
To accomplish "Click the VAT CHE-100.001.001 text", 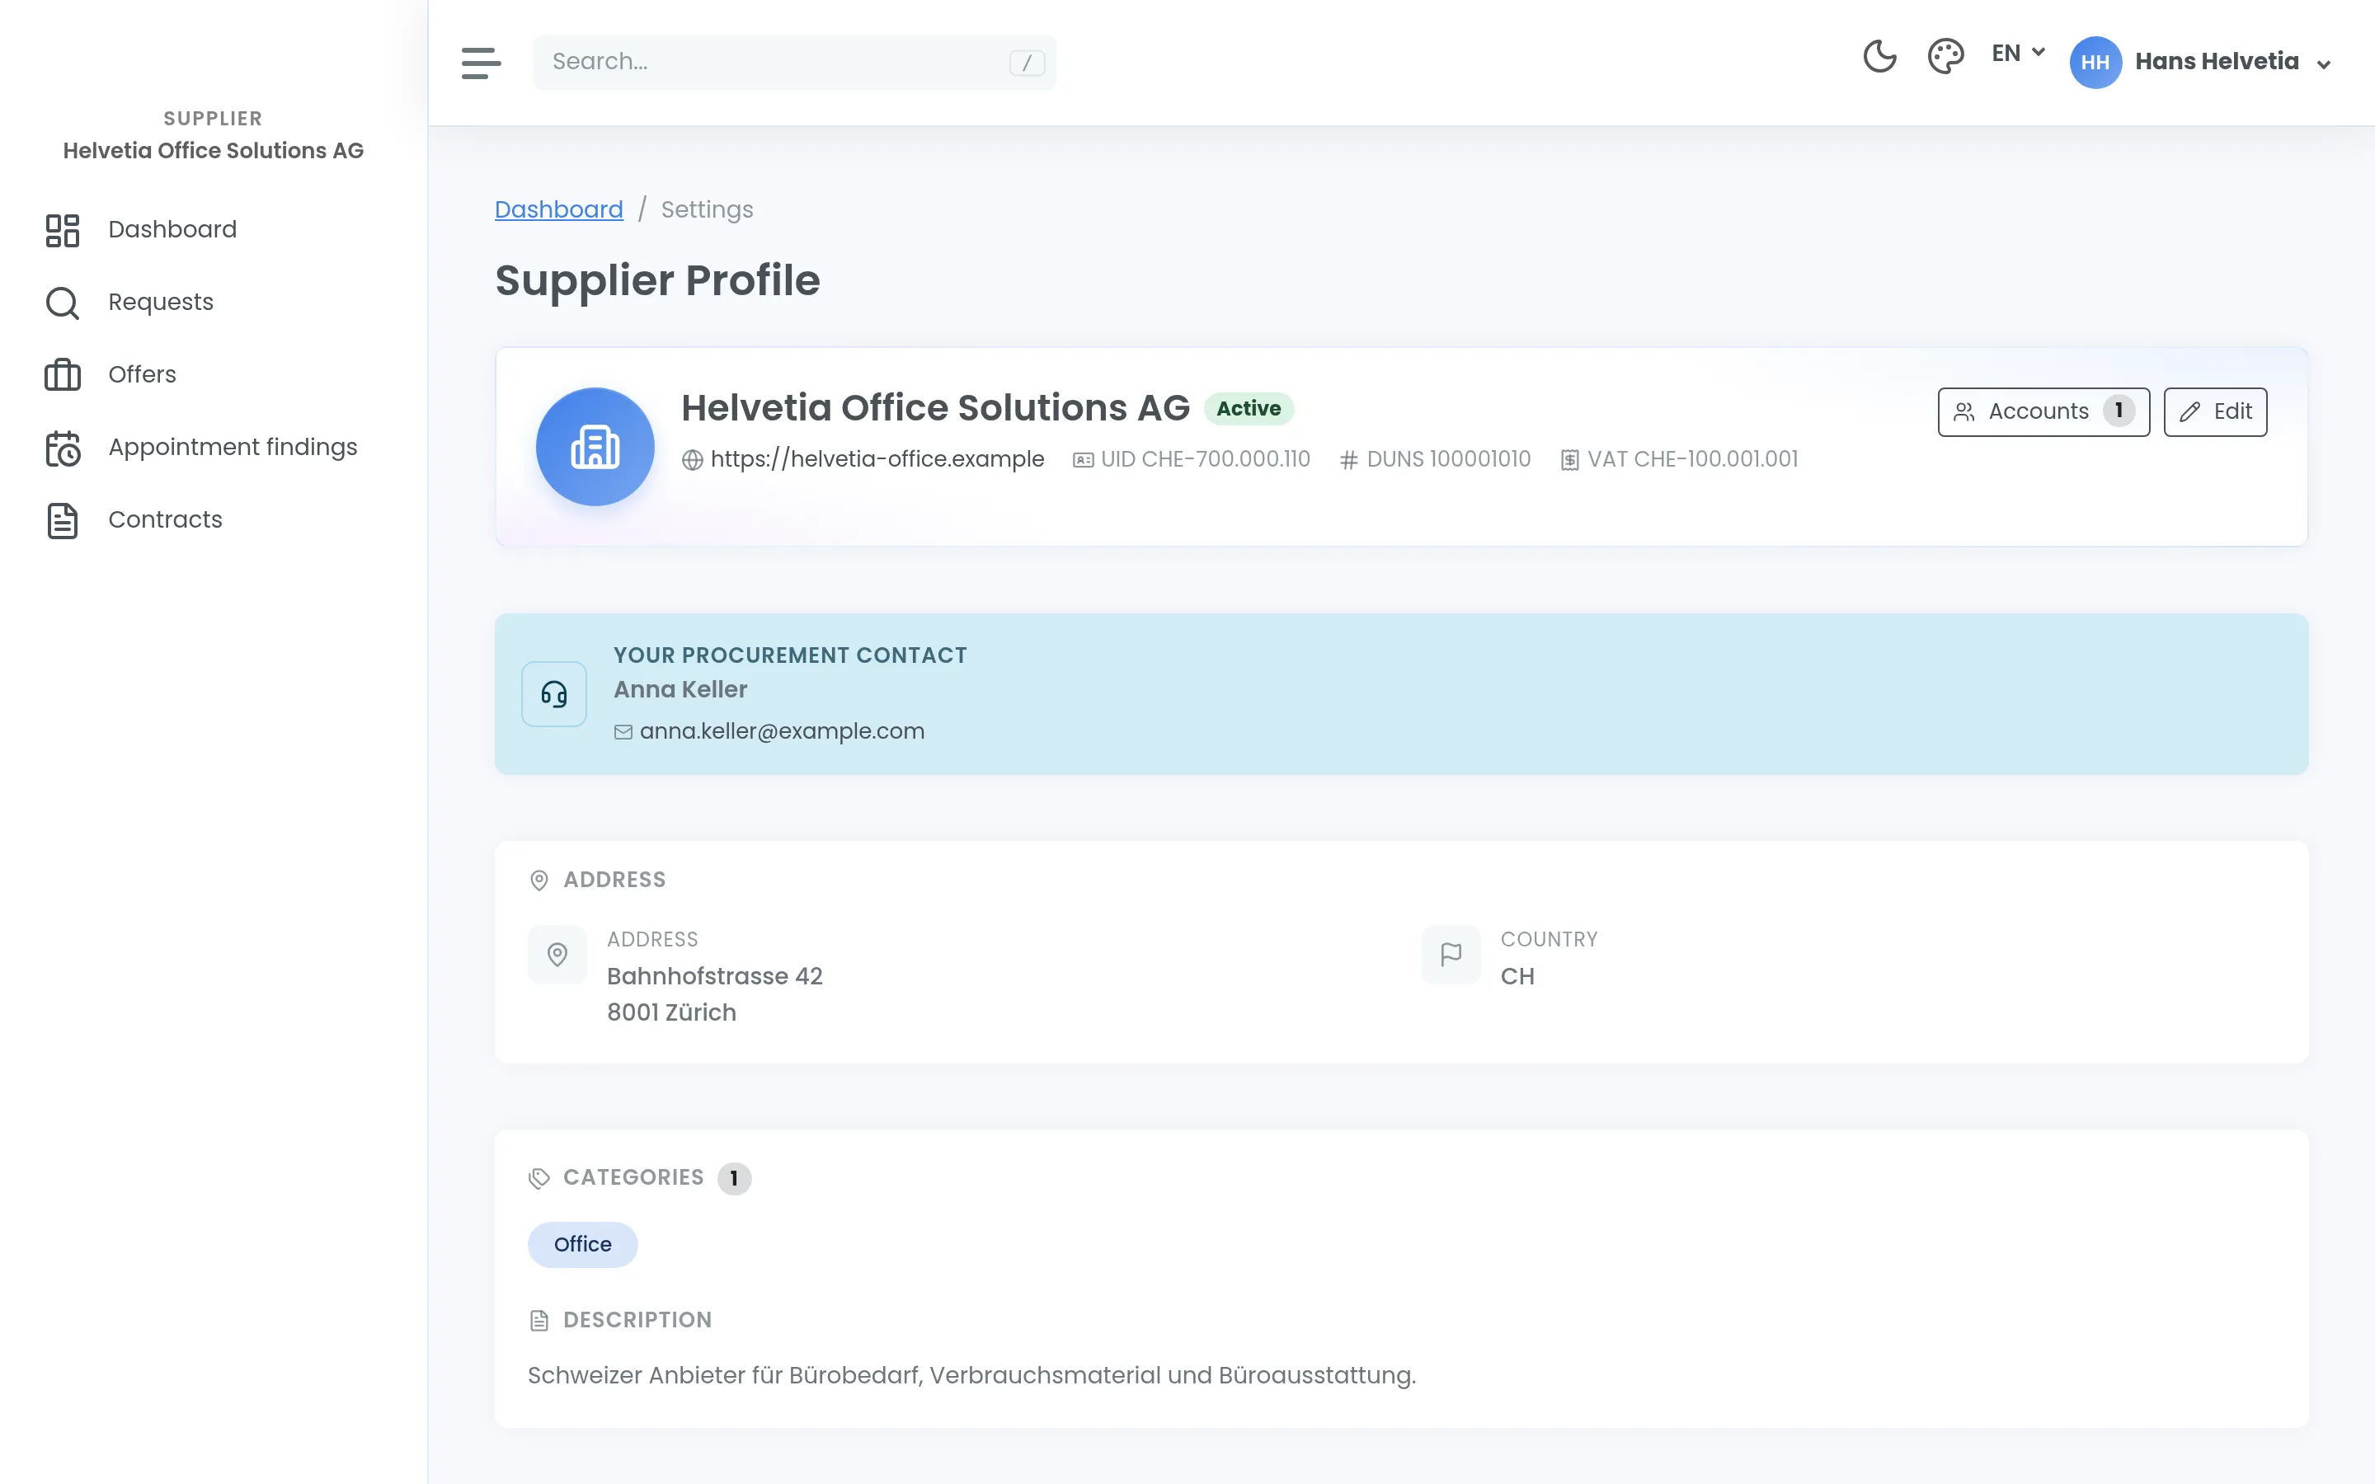I will pos(1692,459).
